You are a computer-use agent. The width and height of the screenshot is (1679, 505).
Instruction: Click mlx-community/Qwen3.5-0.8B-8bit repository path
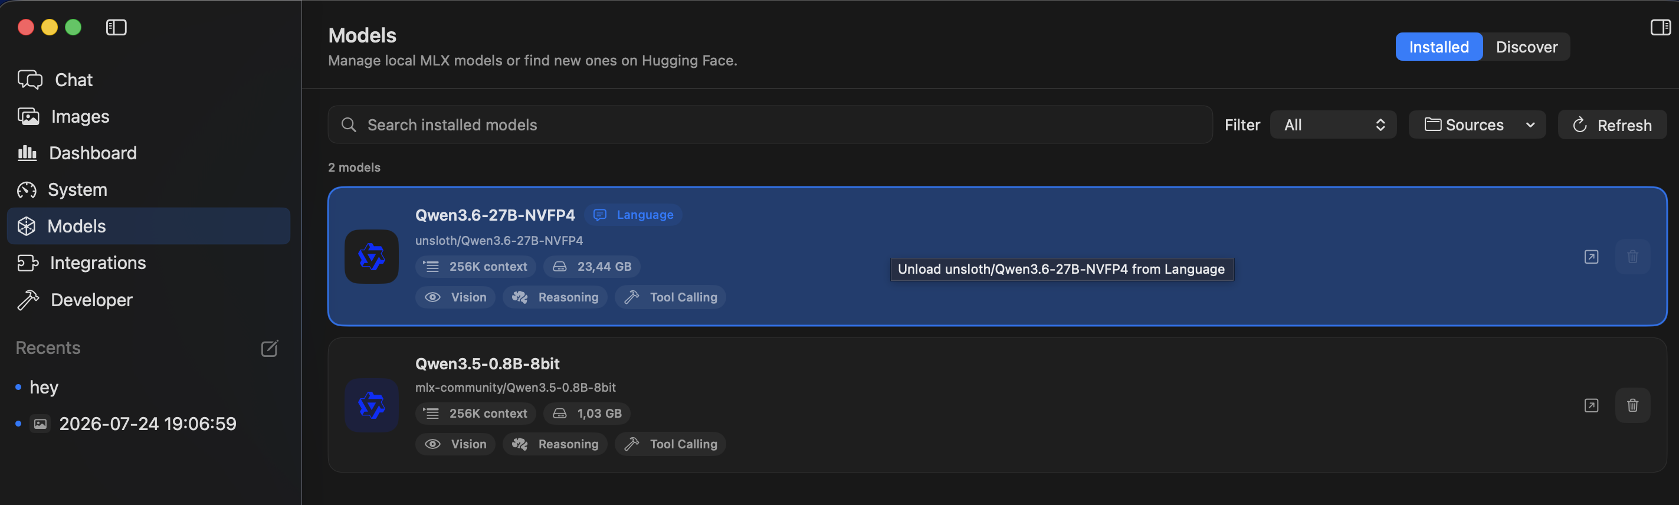[x=515, y=388]
